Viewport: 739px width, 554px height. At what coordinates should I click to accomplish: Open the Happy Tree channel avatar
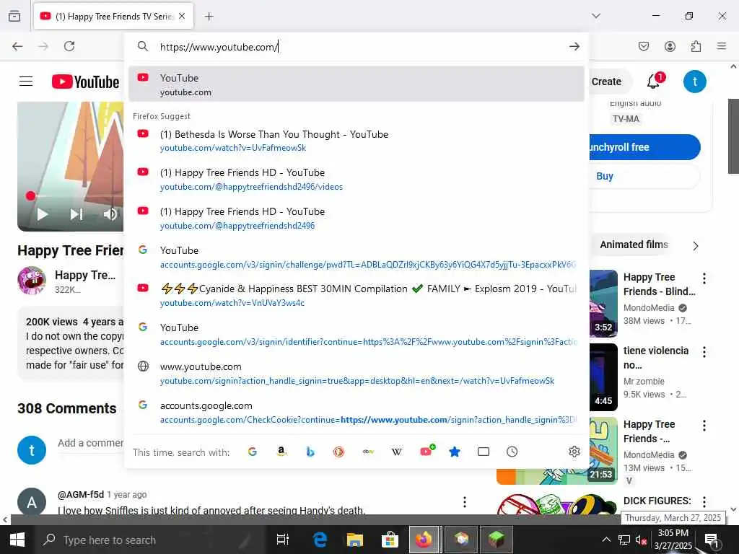pyautogui.click(x=32, y=281)
